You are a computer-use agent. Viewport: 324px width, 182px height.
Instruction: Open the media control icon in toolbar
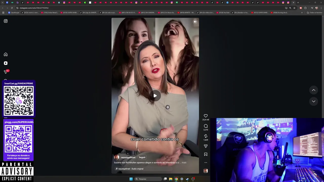pyautogui.click(x=312, y=8)
